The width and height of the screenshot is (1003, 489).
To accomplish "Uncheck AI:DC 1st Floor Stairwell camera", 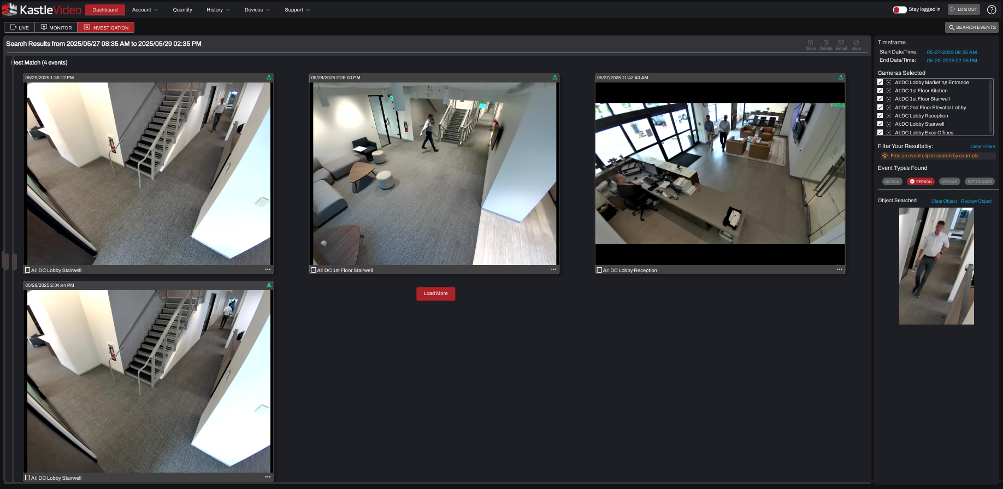I will point(880,99).
